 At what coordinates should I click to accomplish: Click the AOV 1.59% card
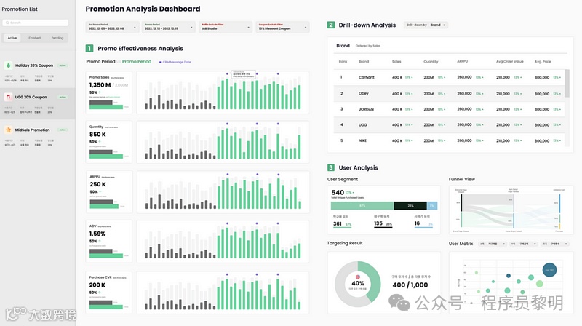pyautogui.click(x=108, y=242)
